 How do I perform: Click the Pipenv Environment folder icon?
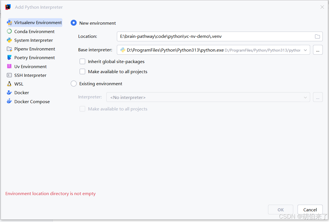pyautogui.click(x=9, y=49)
